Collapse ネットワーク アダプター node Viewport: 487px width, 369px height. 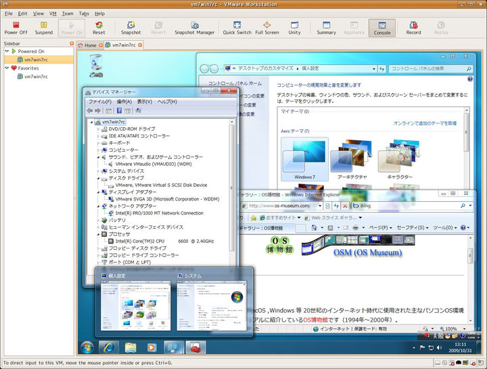coord(98,206)
